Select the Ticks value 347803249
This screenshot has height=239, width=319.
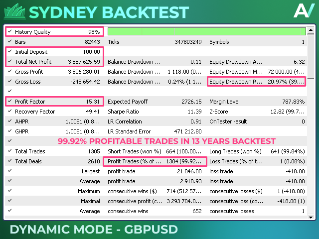[x=188, y=42]
